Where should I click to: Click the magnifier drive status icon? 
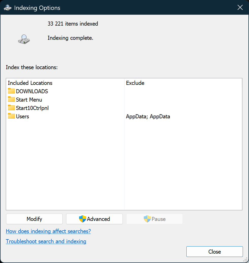tap(24, 39)
